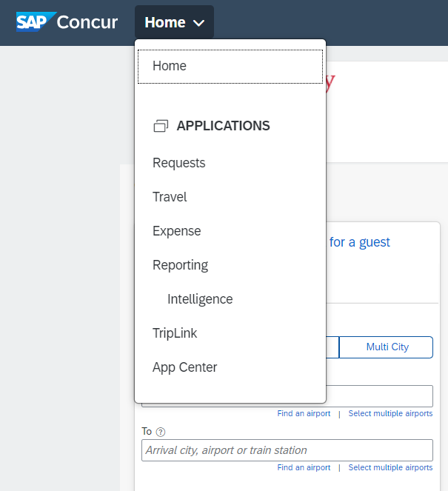Click the help icon beside To
Image resolution: width=448 pixels, height=491 pixels.
pyautogui.click(x=161, y=432)
